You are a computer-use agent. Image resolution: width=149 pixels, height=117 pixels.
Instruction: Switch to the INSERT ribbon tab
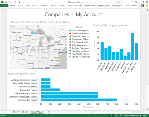click(21, 6)
